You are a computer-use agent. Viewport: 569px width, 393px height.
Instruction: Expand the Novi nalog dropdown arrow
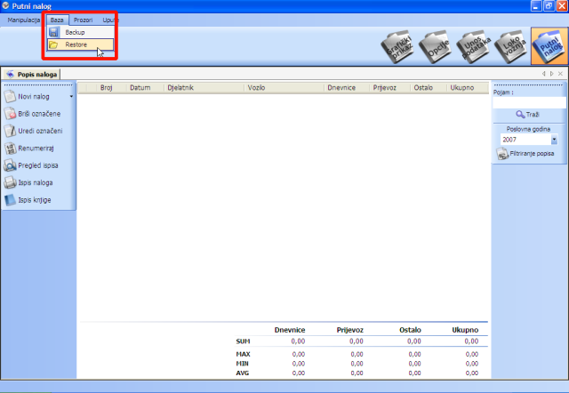(71, 97)
